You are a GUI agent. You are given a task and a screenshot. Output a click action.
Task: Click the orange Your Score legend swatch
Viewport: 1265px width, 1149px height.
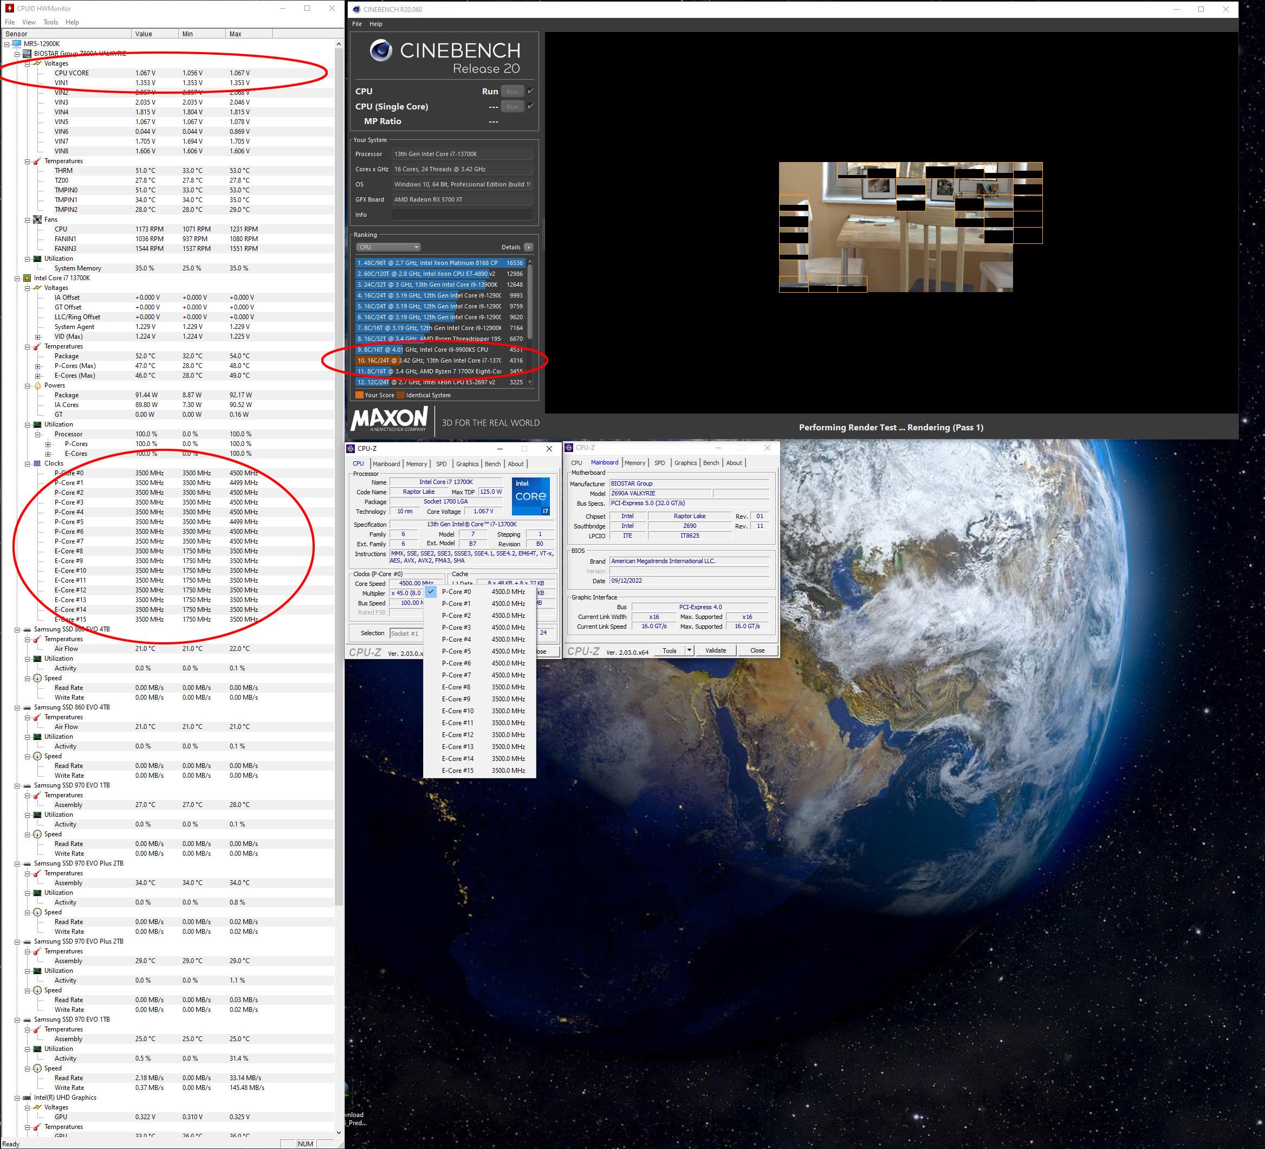(360, 395)
